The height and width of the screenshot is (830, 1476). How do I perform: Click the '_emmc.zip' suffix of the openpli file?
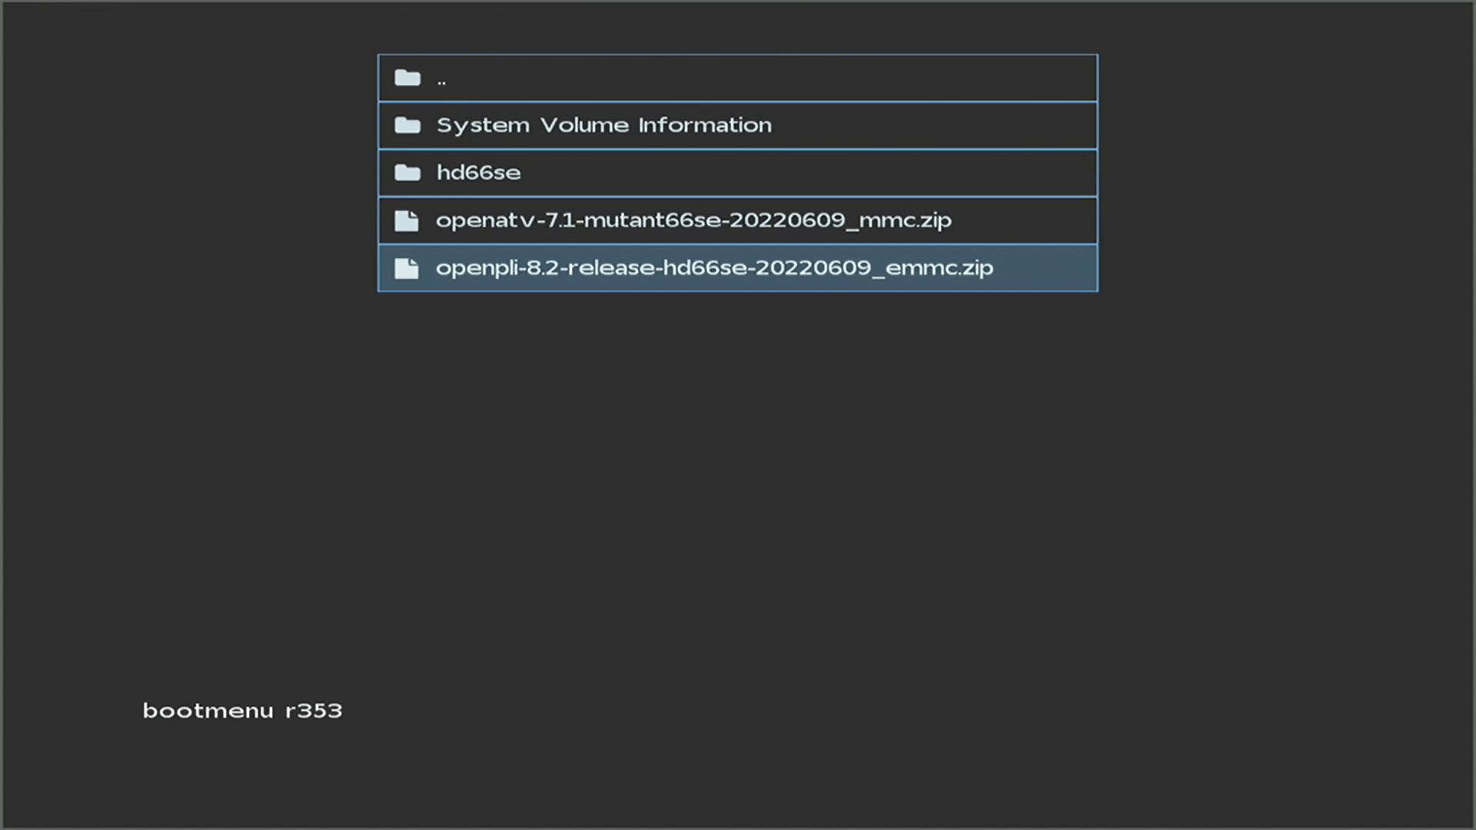934,268
